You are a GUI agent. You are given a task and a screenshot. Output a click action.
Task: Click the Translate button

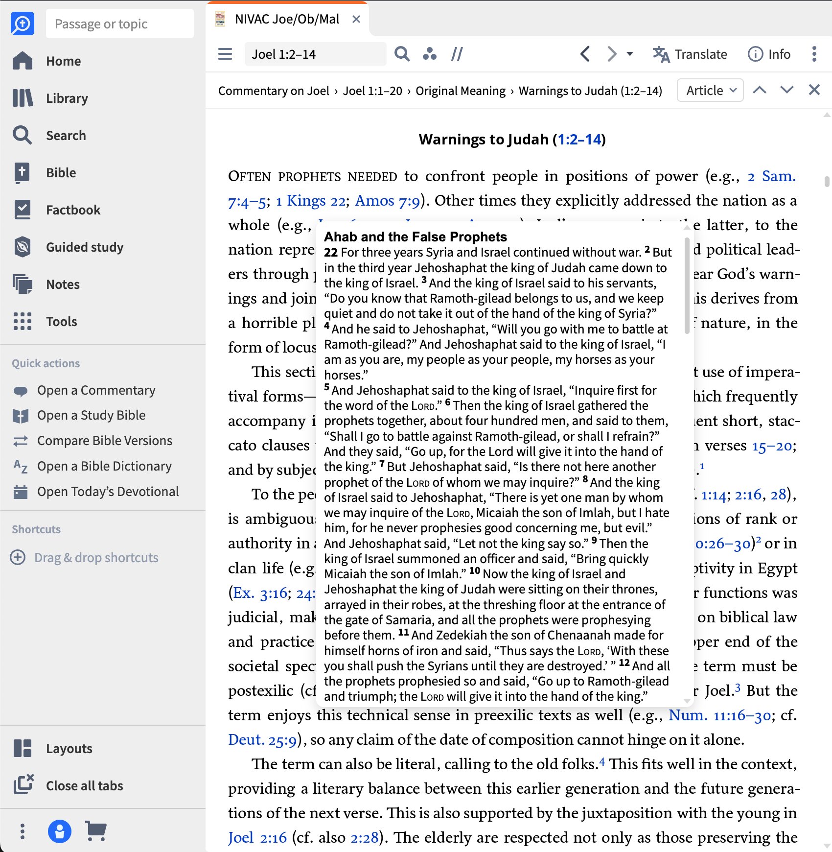tap(690, 54)
